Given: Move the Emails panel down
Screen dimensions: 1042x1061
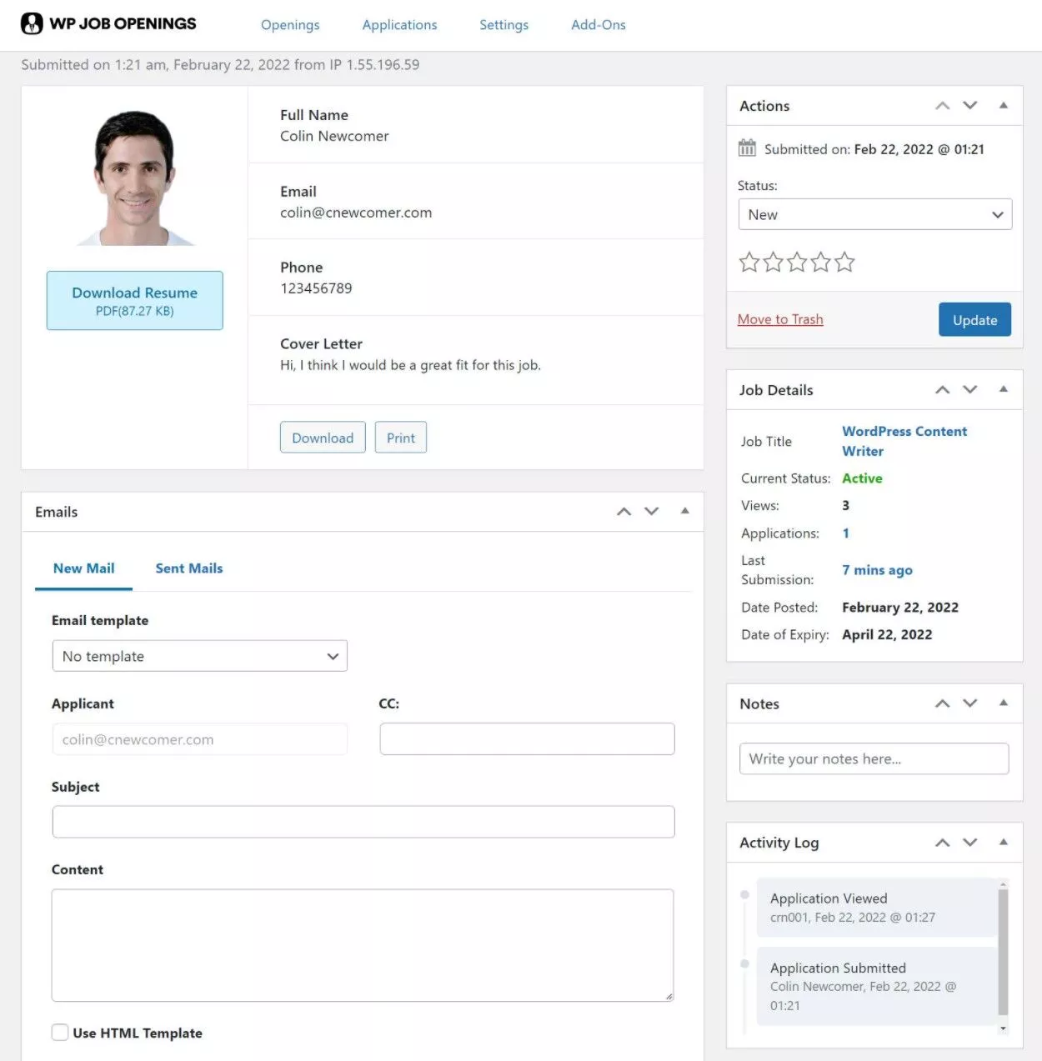Looking at the screenshot, I should 652,512.
